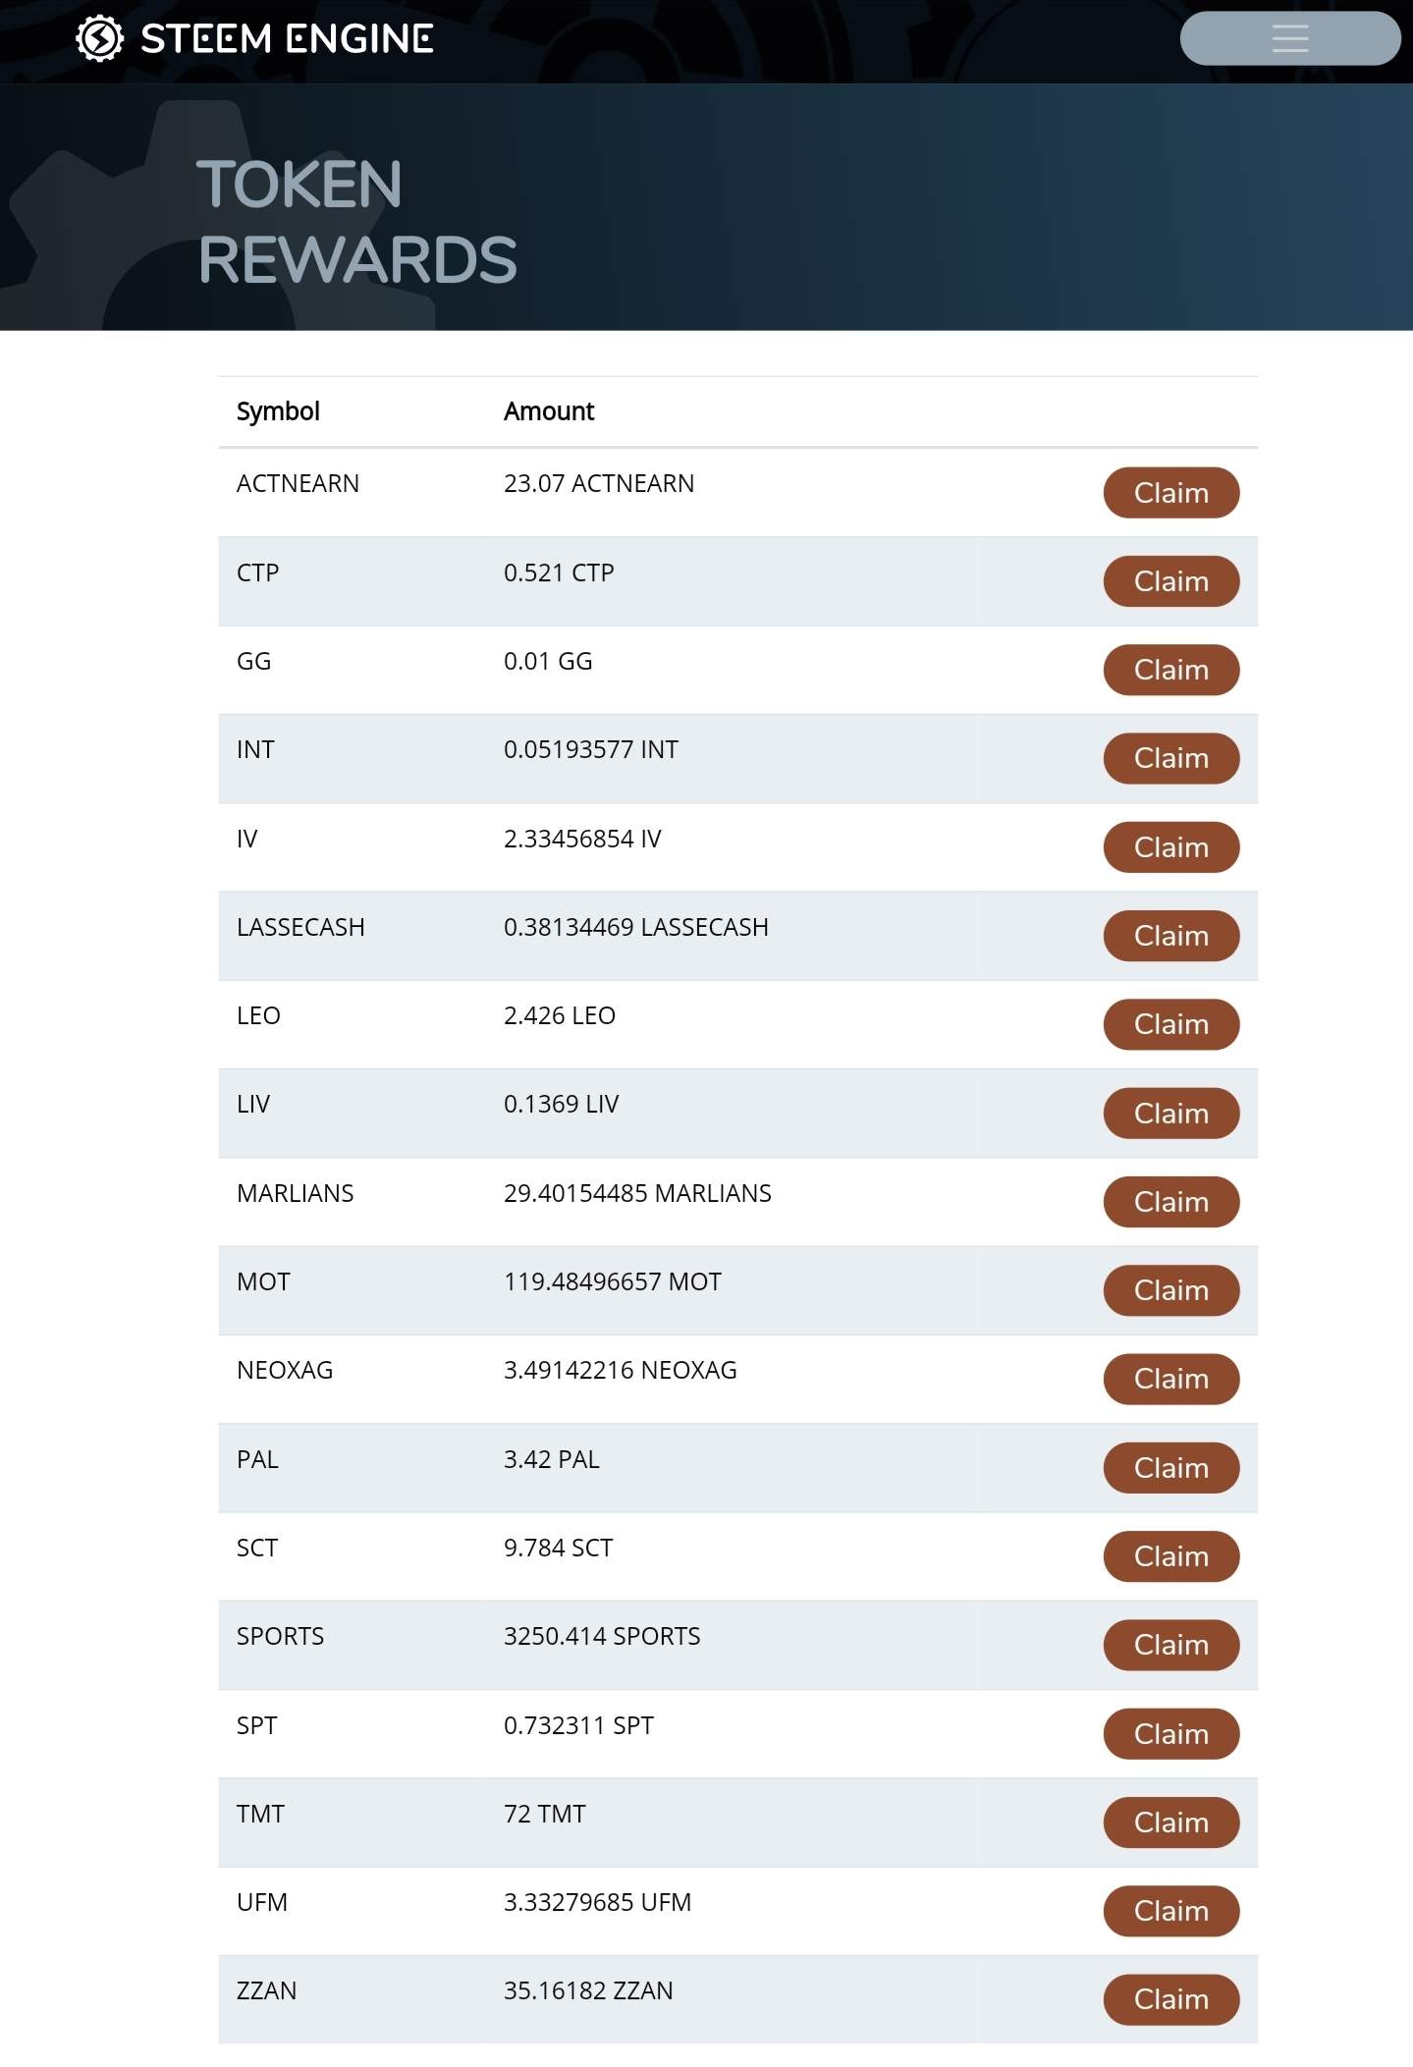Claim the ACTNEARN token reward
This screenshot has width=1413, height=2067.
click(x=1170, y=493)
